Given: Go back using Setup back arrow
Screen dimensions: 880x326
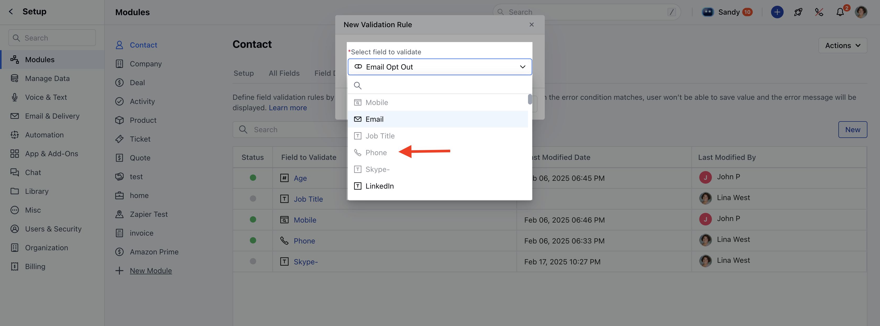Looking at the screenshot, I should click(11, 11).
